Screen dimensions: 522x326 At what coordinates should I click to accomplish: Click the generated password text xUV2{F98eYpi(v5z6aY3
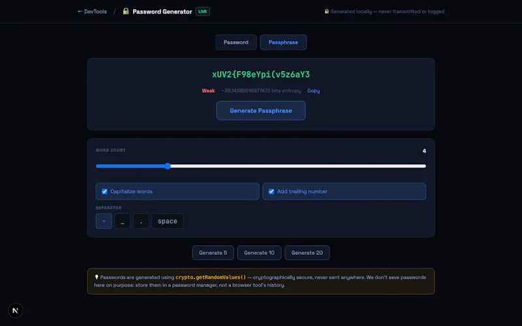click(x=261, y=74)
